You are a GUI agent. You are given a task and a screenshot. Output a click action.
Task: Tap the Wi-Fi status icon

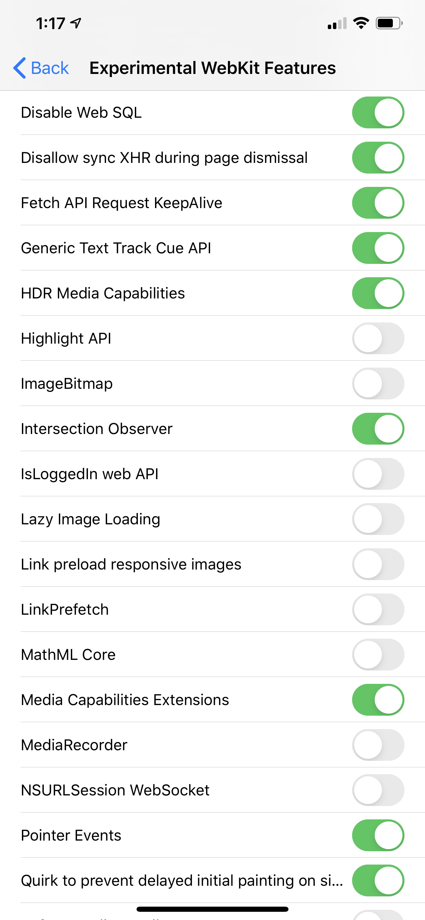(361, 23)
